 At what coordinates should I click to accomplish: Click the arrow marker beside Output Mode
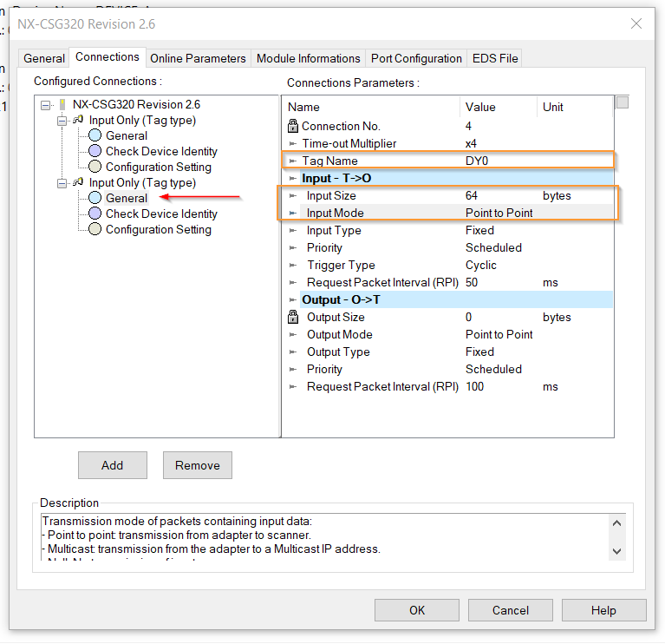tap(293, 334)
